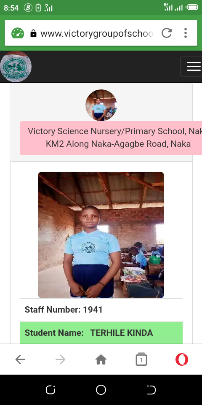Go back with the left arrow icon
The height and width of the screenshot is (405, 202).
tap(20, 359)
